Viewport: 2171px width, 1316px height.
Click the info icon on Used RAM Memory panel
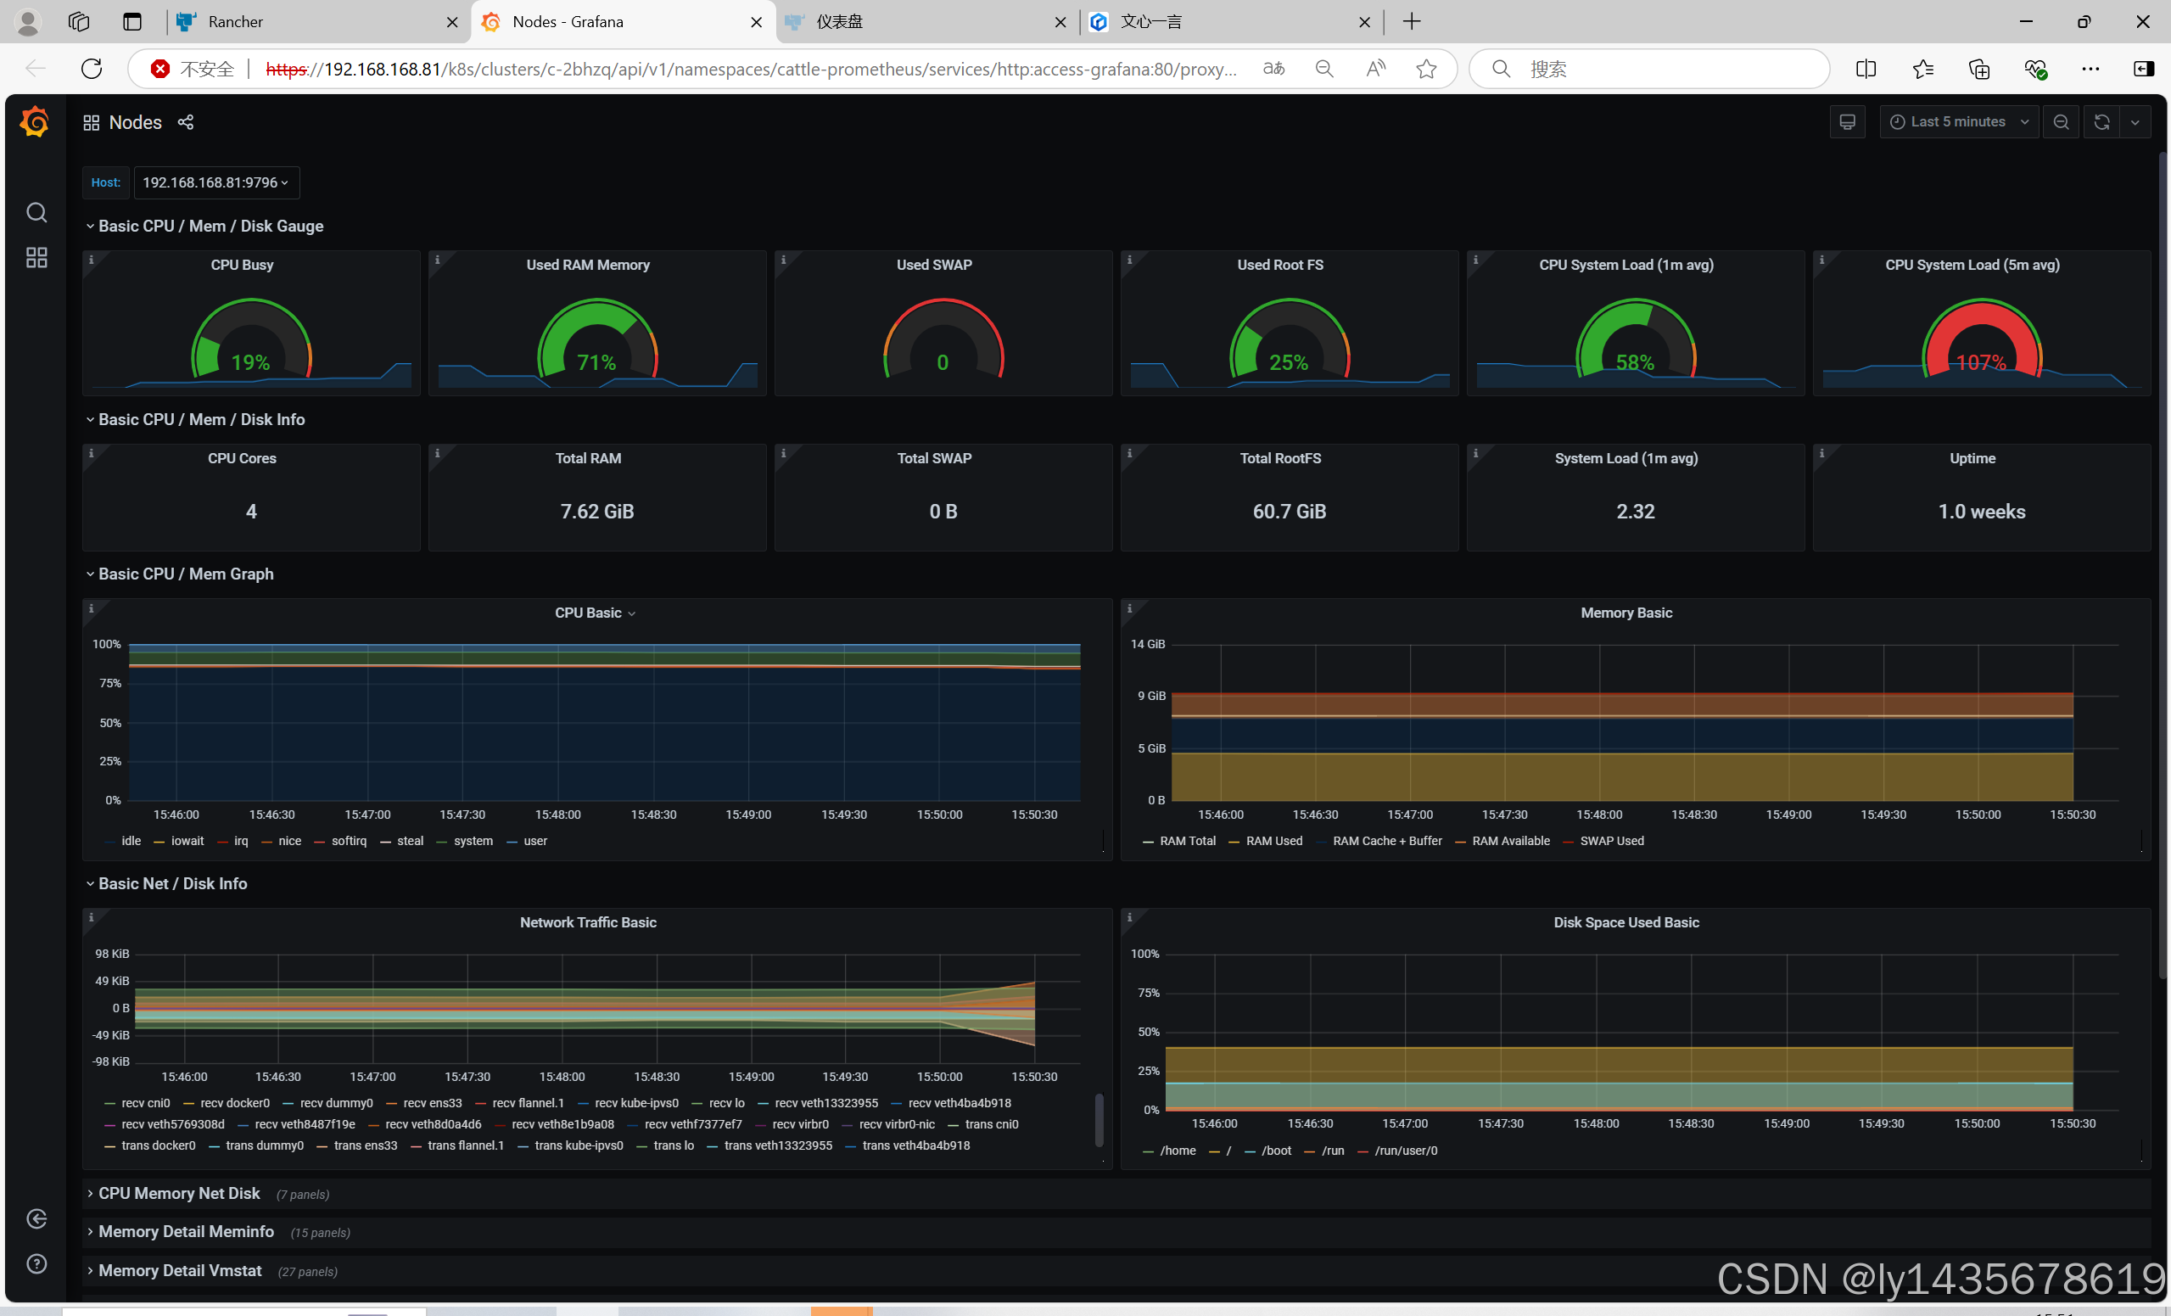438,259
